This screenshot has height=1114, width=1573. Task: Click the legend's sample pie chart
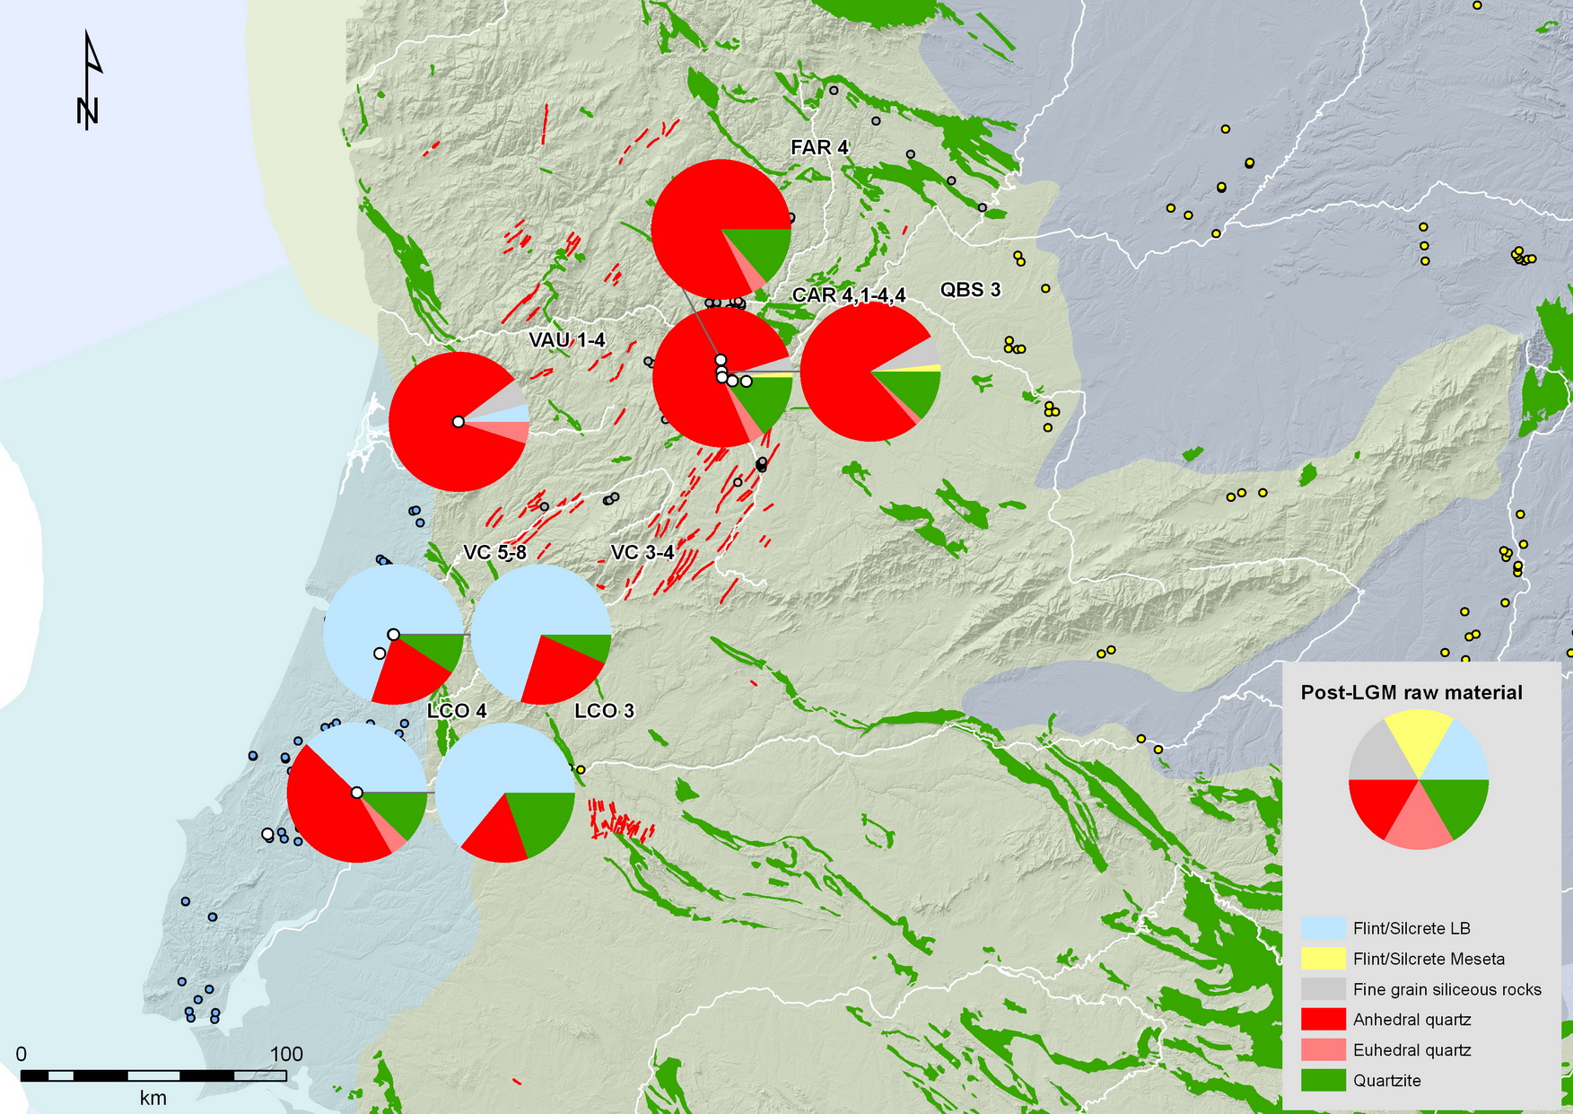[1418, 779]
